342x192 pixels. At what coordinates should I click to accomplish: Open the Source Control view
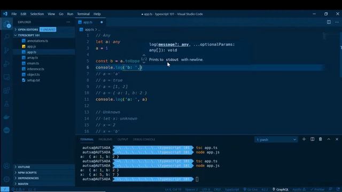pyautogui.click(x=6, y=50)
